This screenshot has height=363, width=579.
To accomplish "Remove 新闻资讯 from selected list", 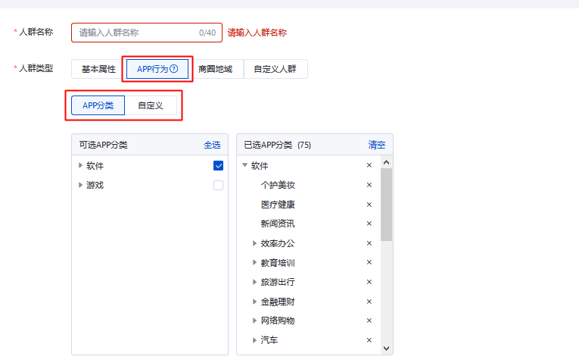I will (369, 224).
